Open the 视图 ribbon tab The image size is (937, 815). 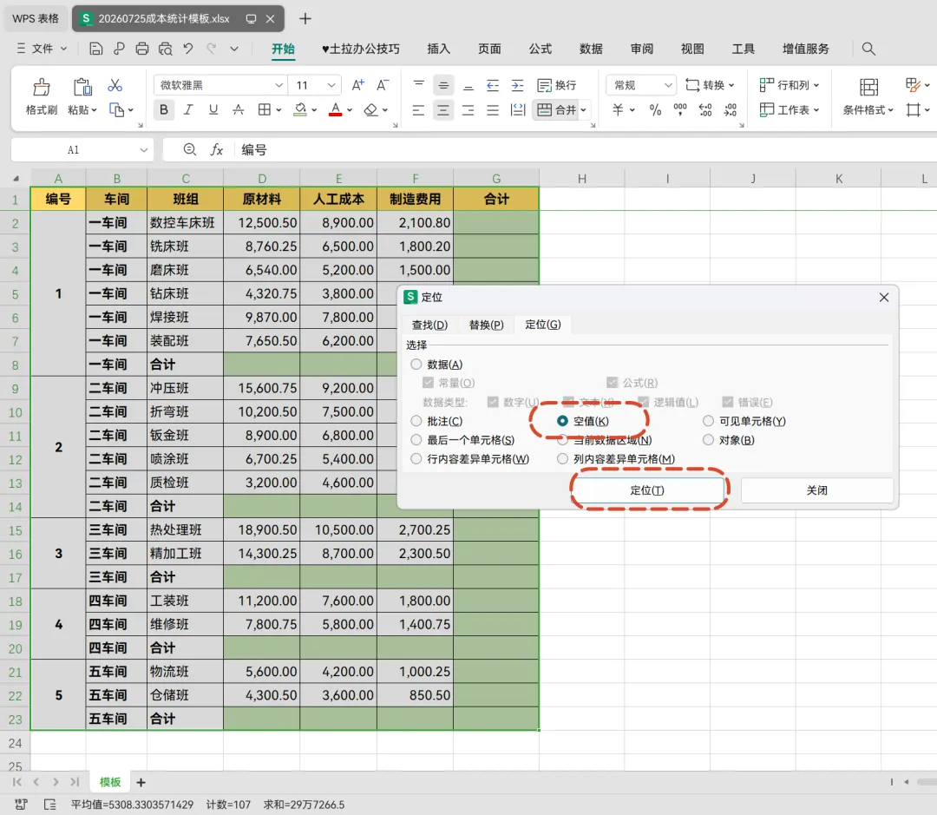692,49
